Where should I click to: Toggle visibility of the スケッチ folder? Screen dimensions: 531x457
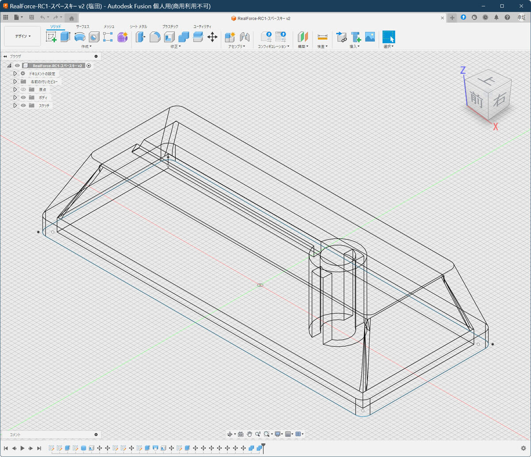[x=23, y=106]
